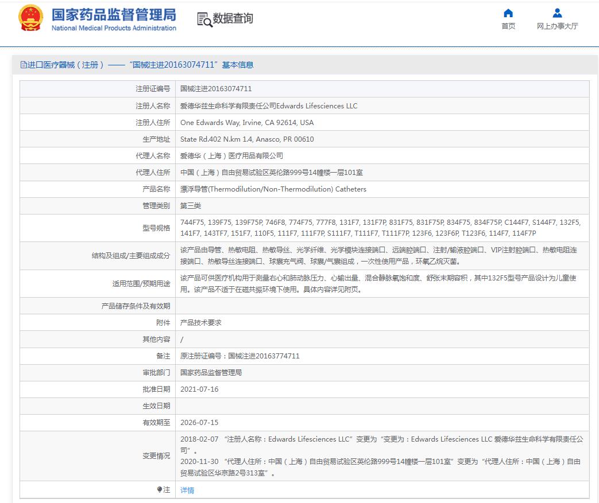Image resolution: width=599 pixels, height=503 pixels.
Task: Click the 生产地址 row label
Action: tap(156, 139)
